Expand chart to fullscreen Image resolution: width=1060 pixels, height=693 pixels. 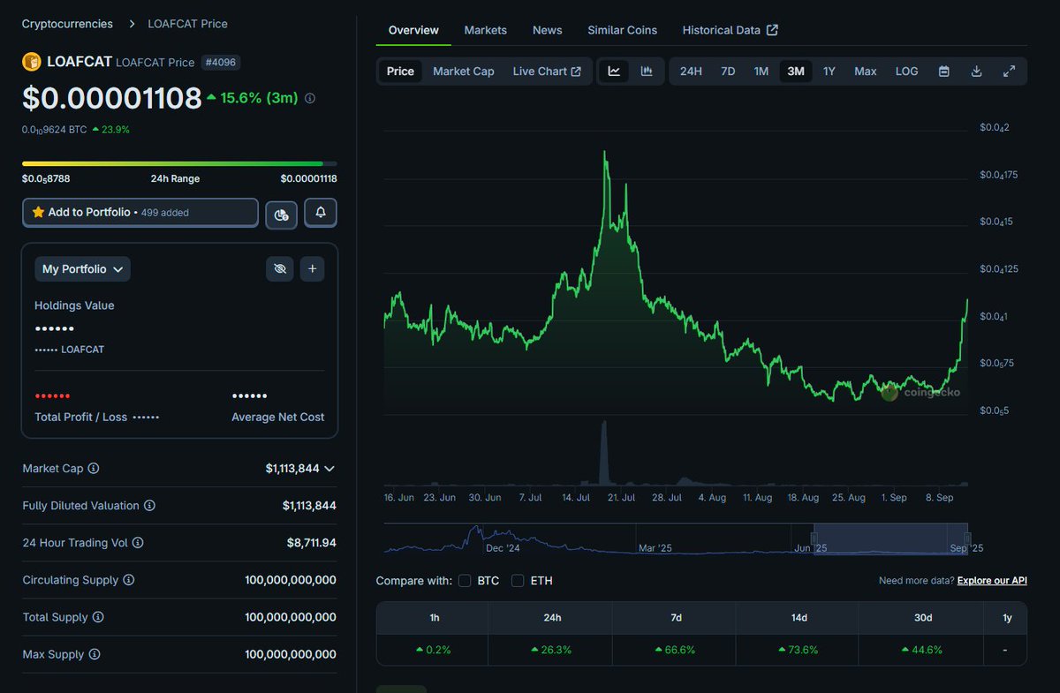[1009, 72]
